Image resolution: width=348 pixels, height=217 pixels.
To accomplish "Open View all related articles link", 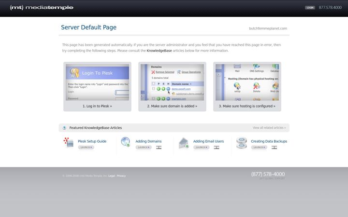I will pyautogui.click(x=269, y=128).
